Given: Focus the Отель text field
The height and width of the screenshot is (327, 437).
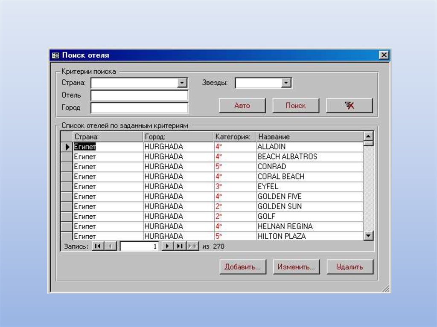Looking at the screenshot, I should tap(139, 95).
